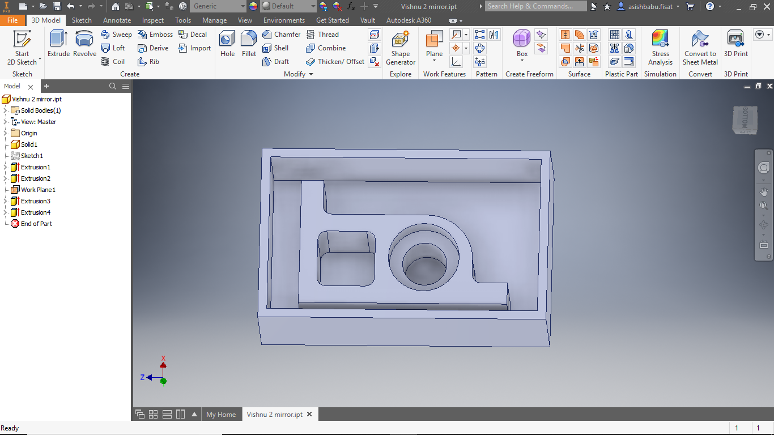Click the Search Help & Commands field
774x435 pixels.
[x=537, y=6]
